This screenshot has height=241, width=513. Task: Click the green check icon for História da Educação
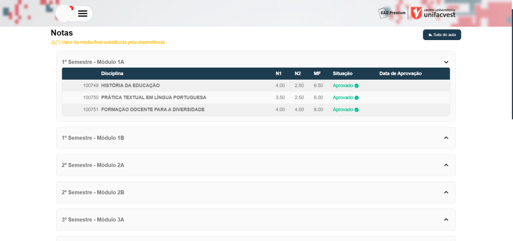tap(357, 86)
